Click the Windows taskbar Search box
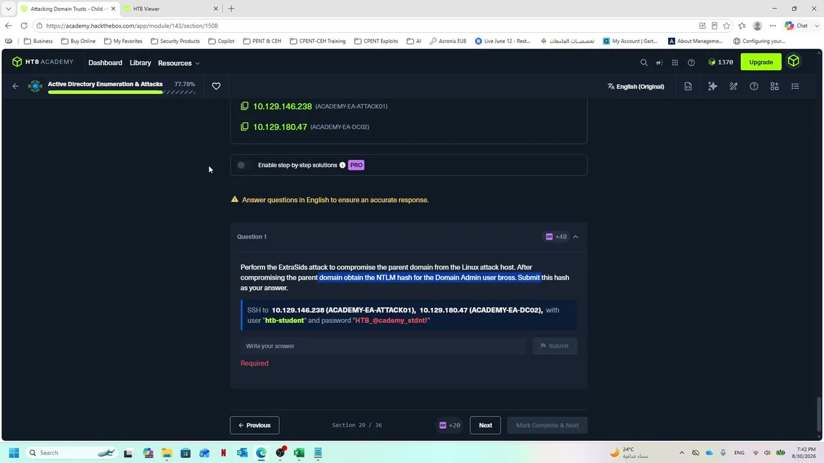 pos(71,453)
